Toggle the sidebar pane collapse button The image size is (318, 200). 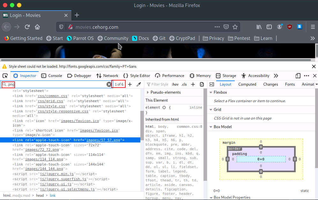tap(211, 84)
